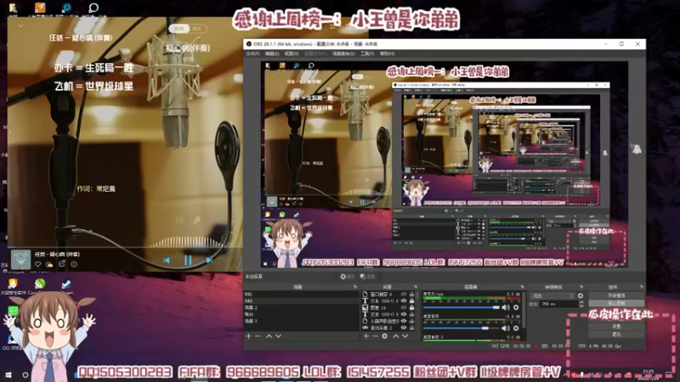
Task: Remove the selected scene with the minus icon
Action: point(258,336)
